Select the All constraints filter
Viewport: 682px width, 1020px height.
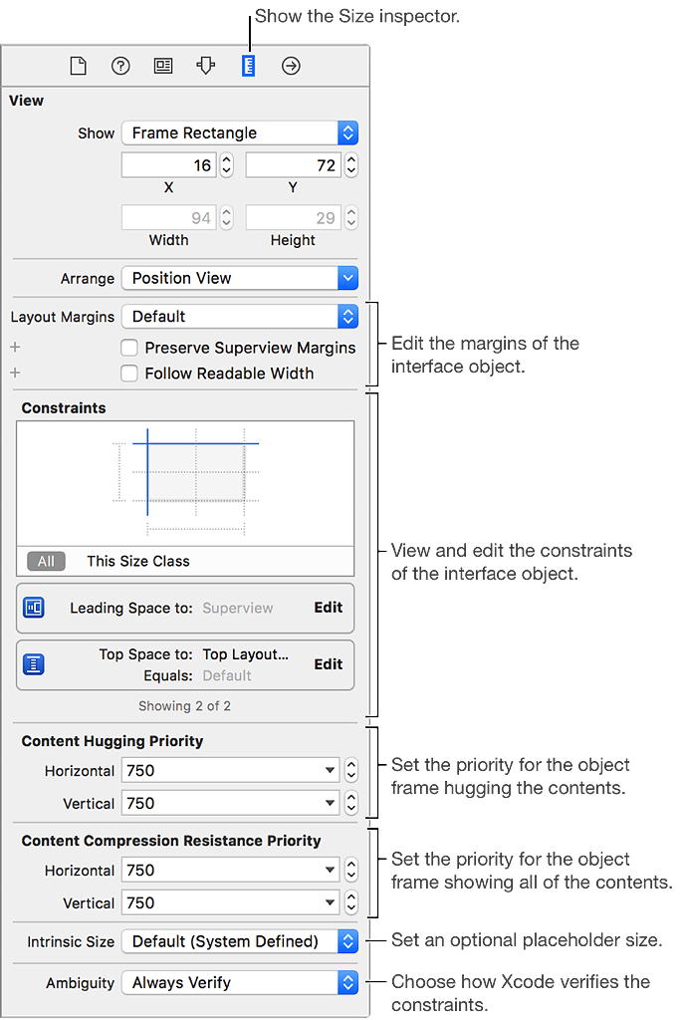(46, 561)
